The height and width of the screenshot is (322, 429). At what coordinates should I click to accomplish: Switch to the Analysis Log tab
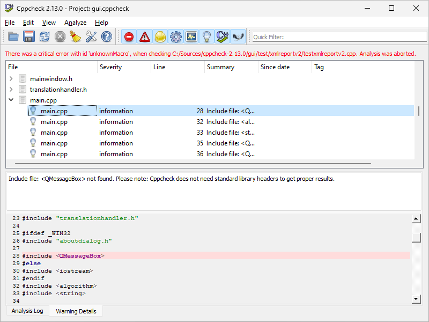27,311
